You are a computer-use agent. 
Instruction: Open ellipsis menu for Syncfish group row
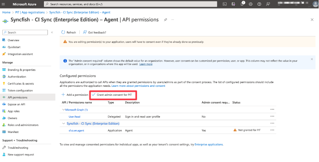(272, 123)
